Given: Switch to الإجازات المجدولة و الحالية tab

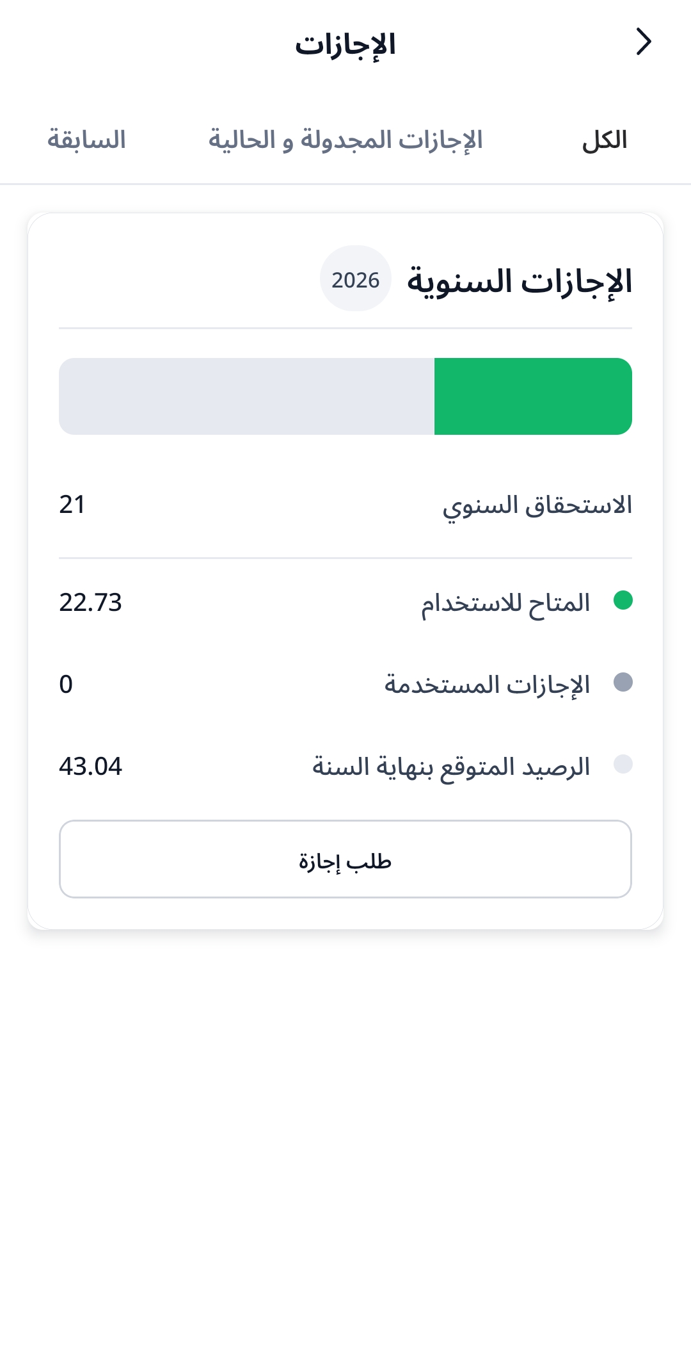Looking at the screenshot, I should point(345,140).
